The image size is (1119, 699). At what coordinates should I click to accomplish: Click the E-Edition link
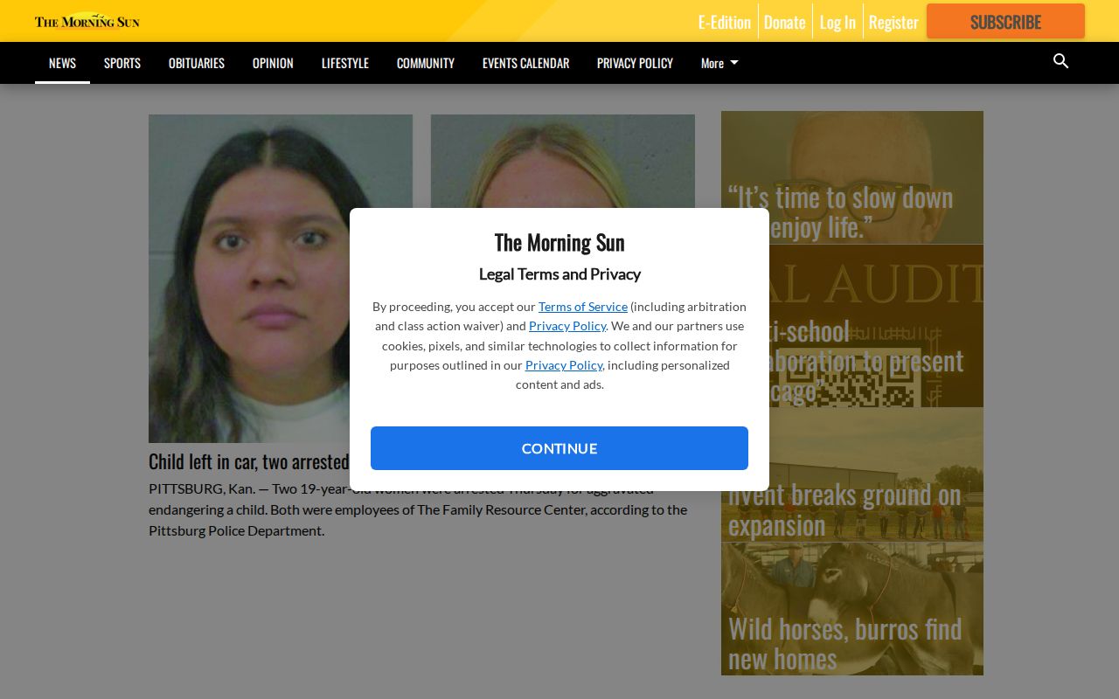724,22
